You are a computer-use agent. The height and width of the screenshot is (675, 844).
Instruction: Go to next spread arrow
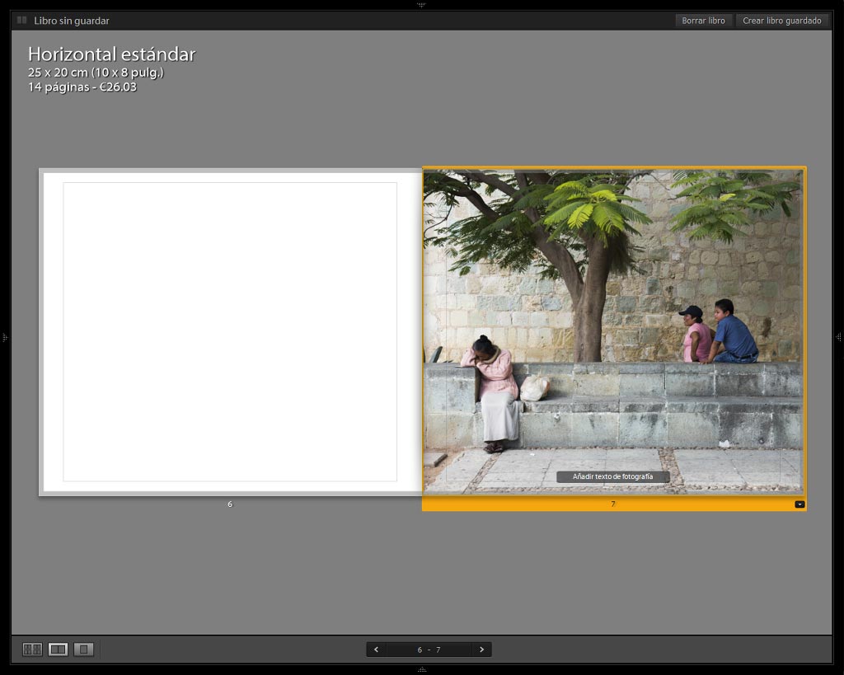pos(481,649)
